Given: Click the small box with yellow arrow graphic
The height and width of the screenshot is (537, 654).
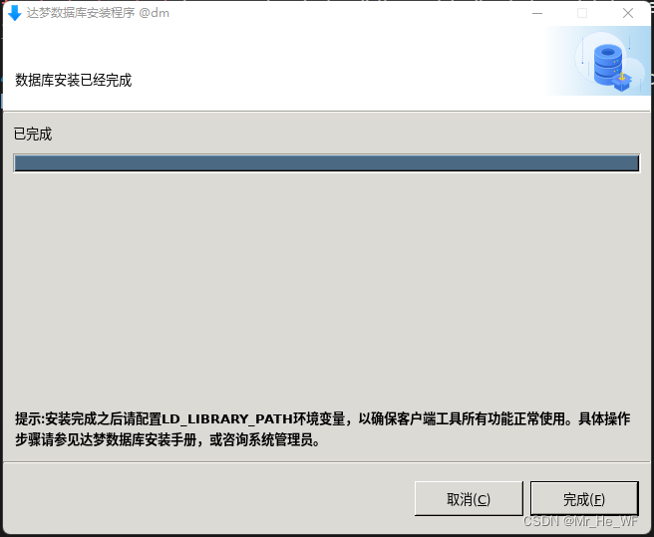Looking at the screenshot, I should click(x=622, y=81).
